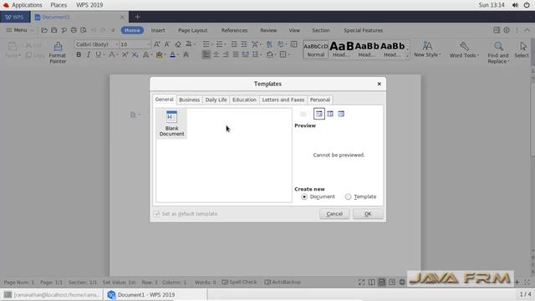
Task: Select the Document radio button under Create new
Action: point(304,196)
